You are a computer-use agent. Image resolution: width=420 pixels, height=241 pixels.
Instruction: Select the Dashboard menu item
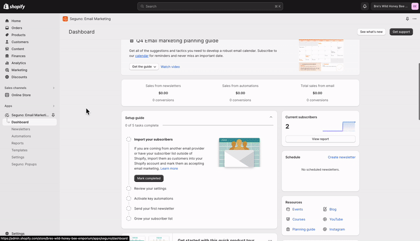point(29,122)
